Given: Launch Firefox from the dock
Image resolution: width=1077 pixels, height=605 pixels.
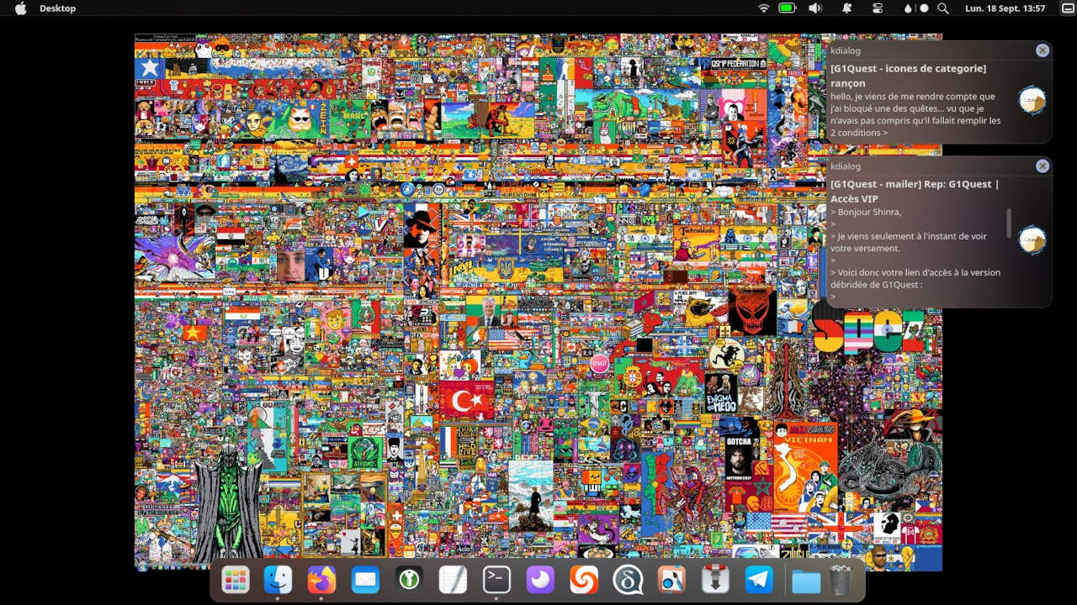Looking at the screenshot, I should (x=321, y=580).
